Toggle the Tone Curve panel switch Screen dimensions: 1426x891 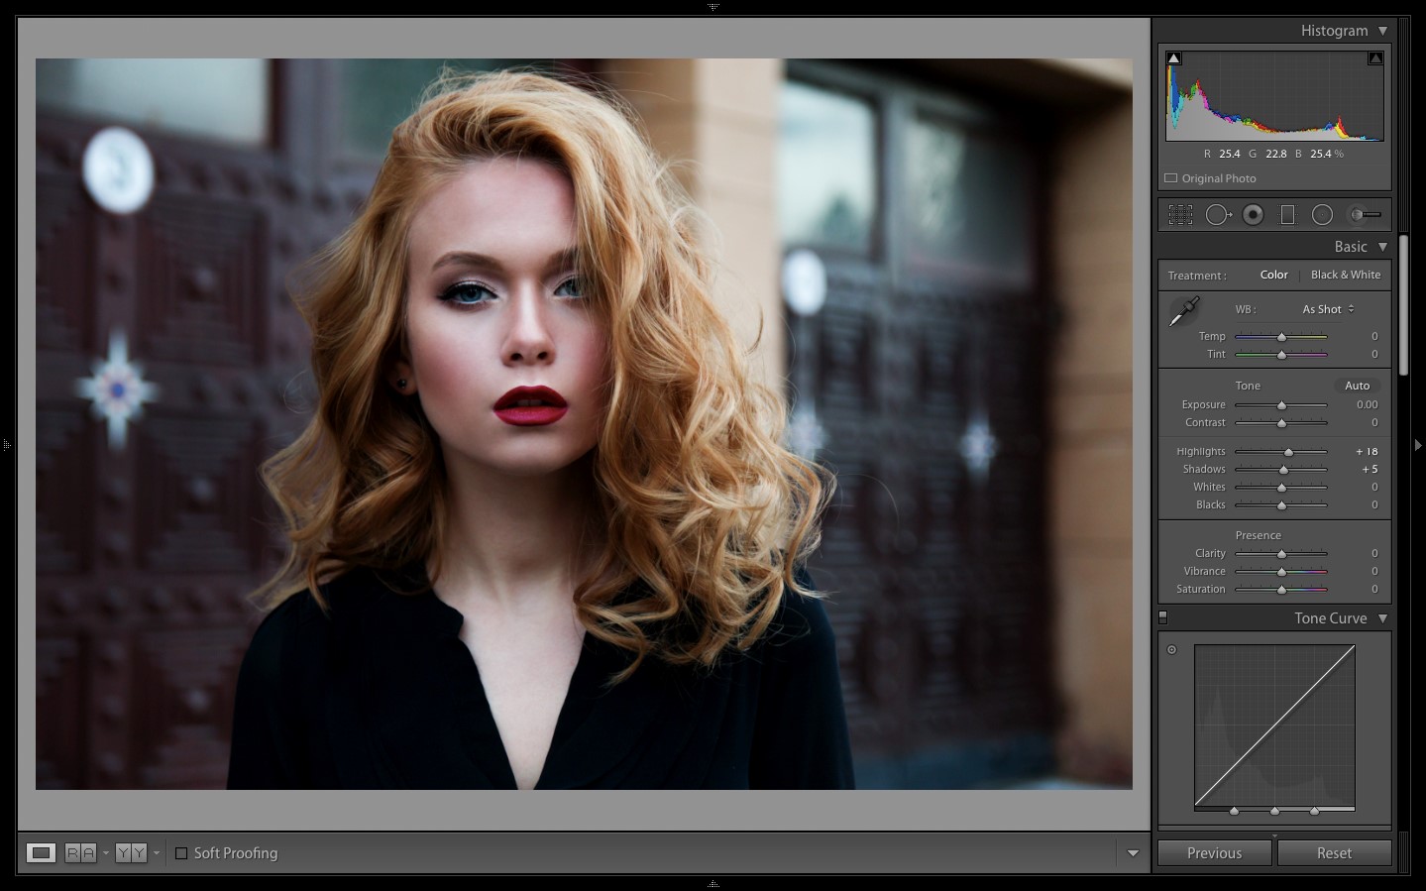(1163, 617)
